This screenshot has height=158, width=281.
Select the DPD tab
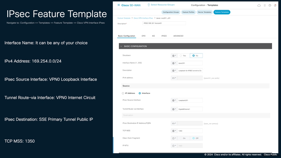[x=143, y=36]
